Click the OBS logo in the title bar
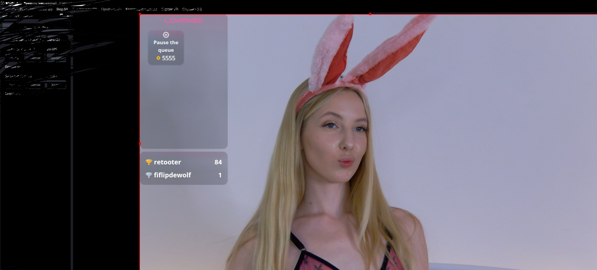This screenshot has height=270, width=597. click(2, 3)
